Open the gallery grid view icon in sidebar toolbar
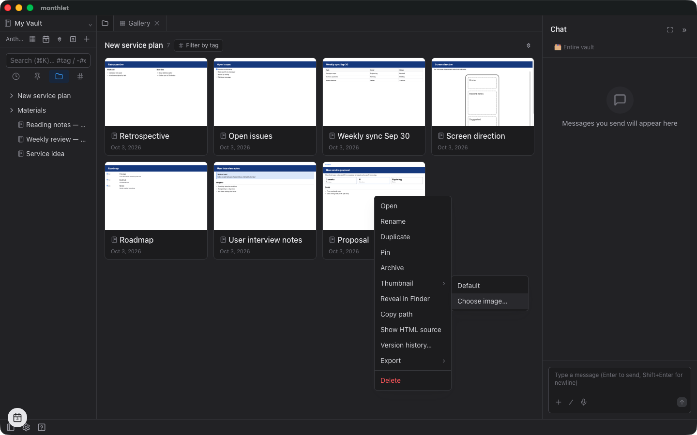The height and width of the screenshot is (435, 697). [32, 39]
